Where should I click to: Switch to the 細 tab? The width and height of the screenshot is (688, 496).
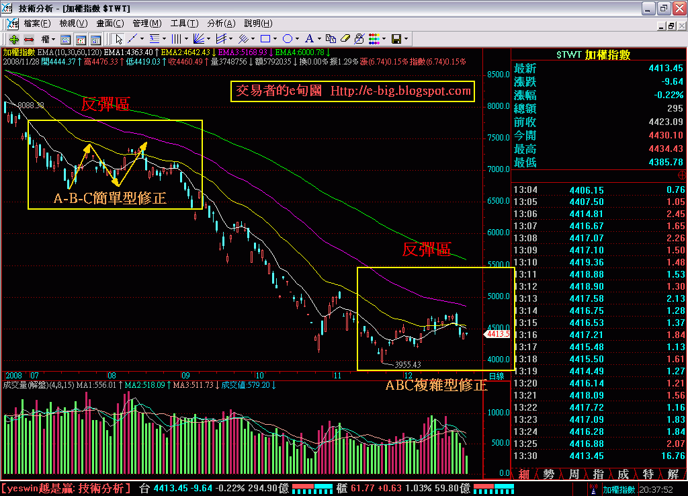[x=524, y=474]
